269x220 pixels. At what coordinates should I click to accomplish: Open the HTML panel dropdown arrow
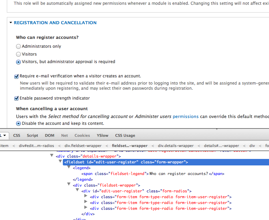[x=5, y=135]
